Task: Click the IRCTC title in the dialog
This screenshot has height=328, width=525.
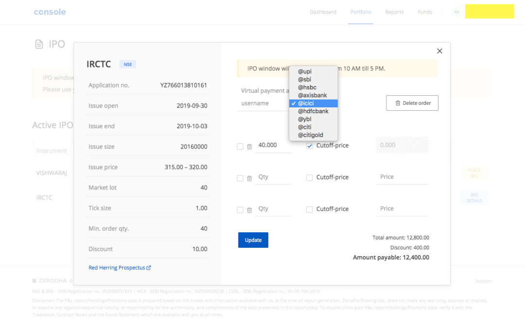Action: [x=99, y=64]
